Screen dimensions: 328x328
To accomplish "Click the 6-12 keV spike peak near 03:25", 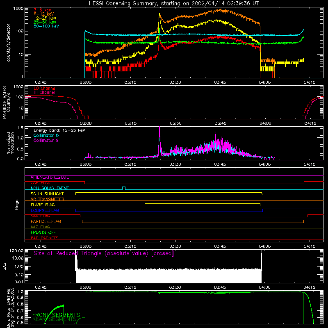I will 159,14.
